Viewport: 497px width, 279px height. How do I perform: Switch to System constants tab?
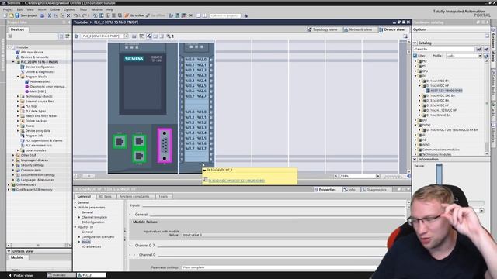[x=134, y=196]
